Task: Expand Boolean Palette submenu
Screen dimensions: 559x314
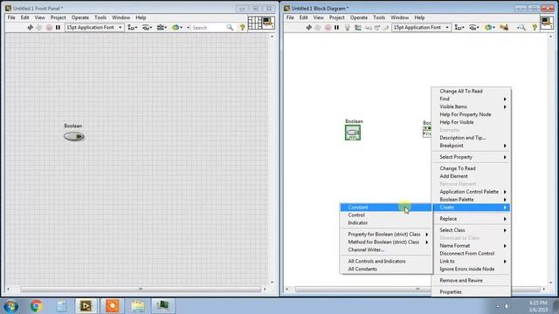Action: click(471, 200)
